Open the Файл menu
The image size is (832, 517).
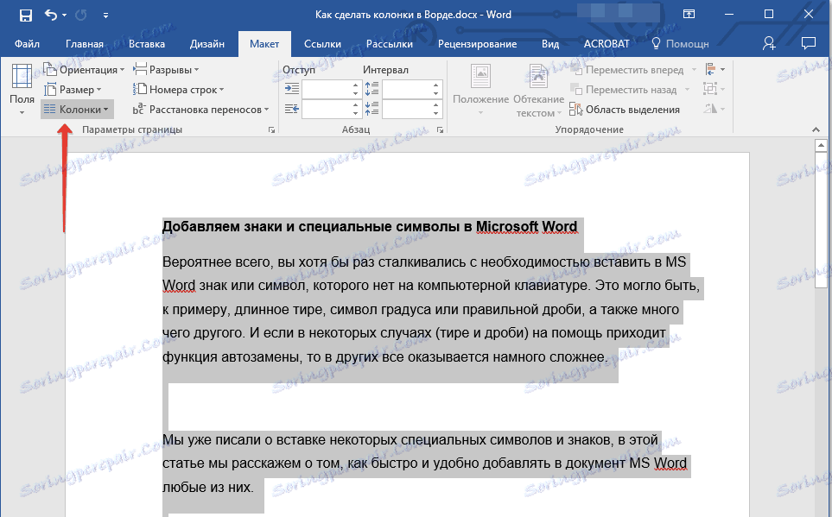click(x=27, y=44)
